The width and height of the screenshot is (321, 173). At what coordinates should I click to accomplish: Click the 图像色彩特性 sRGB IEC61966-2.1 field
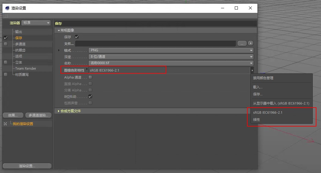169,70
